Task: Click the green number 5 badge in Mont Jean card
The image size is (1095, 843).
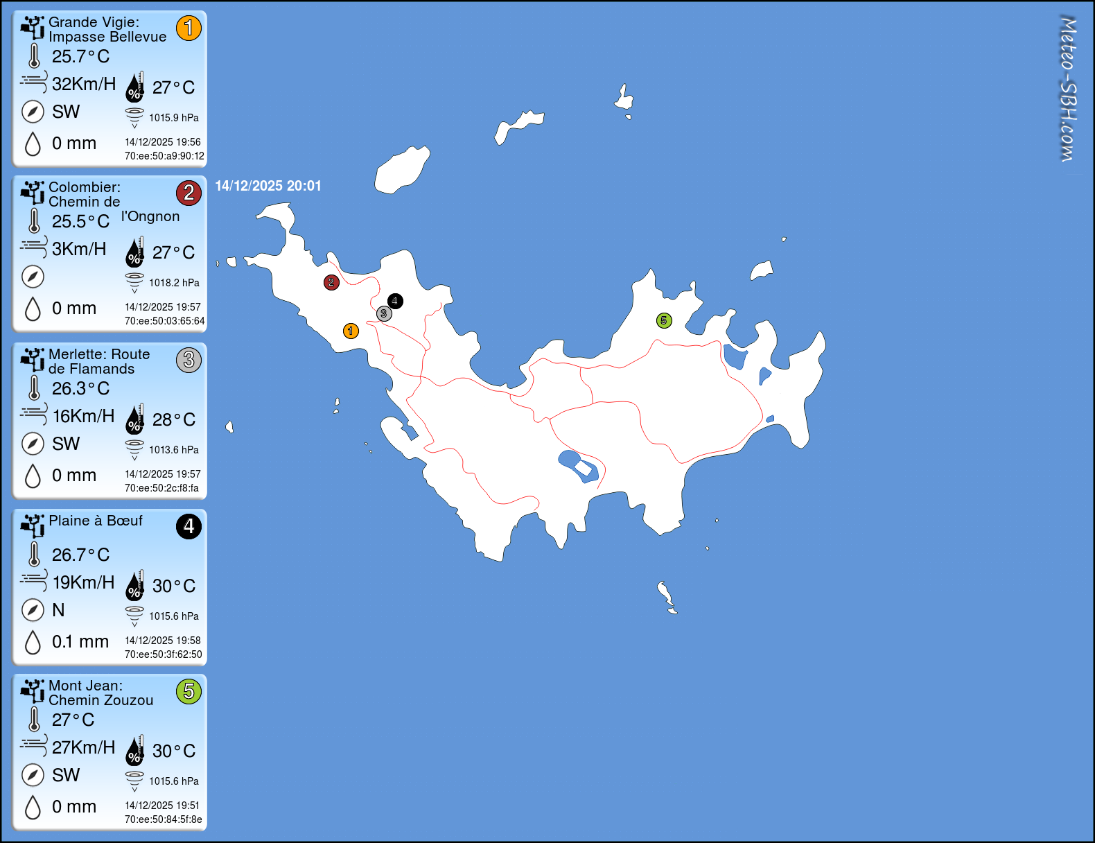Action: (x=189, y=691)
